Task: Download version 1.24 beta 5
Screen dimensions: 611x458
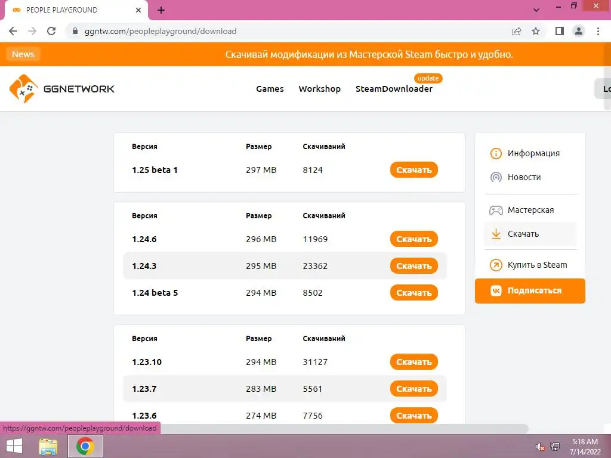Action: click(414, 293)
